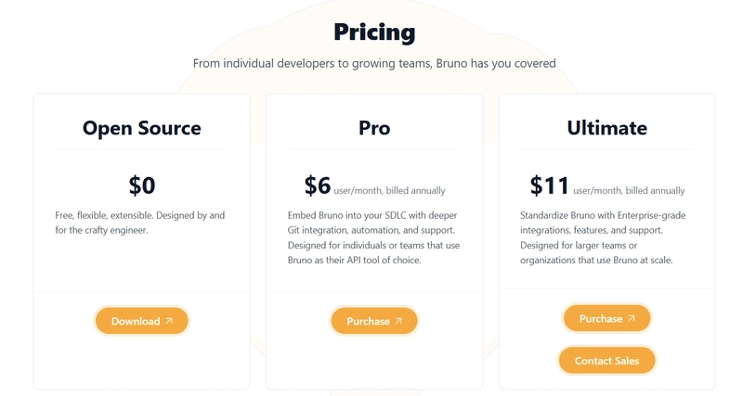The image size is (743, 396).
Task: Click the Pricing page heading
Action: (x=374, y=32)
